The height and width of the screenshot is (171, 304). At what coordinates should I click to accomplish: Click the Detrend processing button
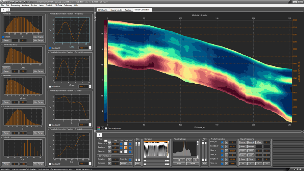pos(251,142)
